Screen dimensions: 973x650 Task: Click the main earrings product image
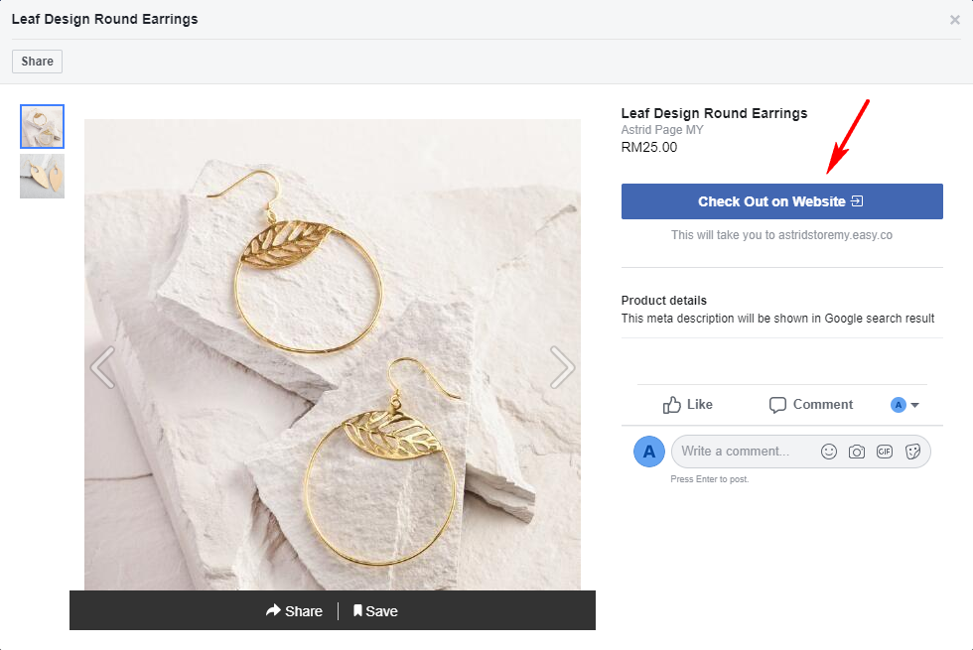pos(333,355)
